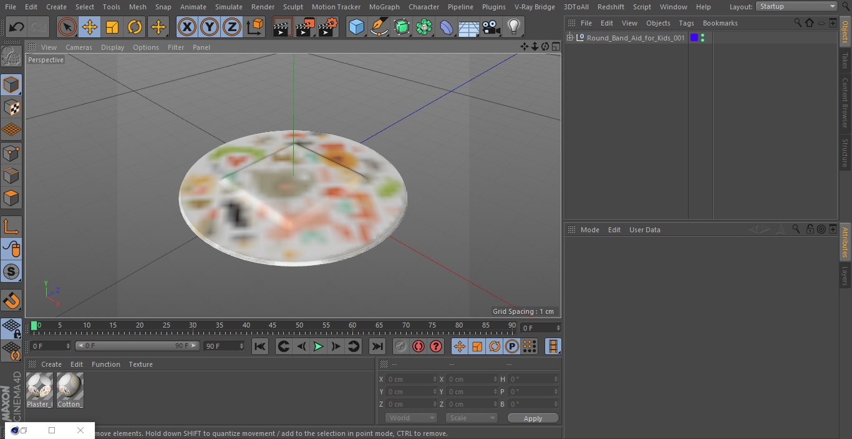Go to start of animation
The width and height of the screenshot is (852, 439).
(x=260, y=346)
